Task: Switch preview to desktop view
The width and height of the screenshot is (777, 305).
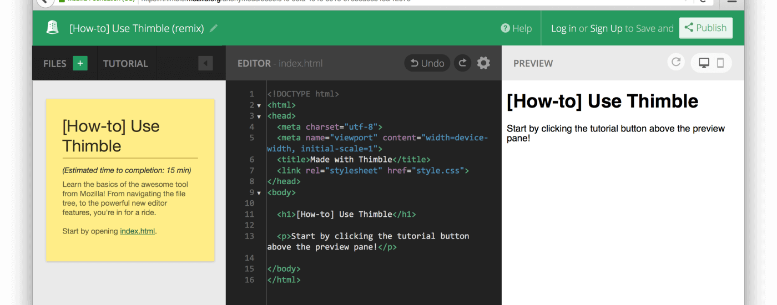Action: tap(704, 63)
